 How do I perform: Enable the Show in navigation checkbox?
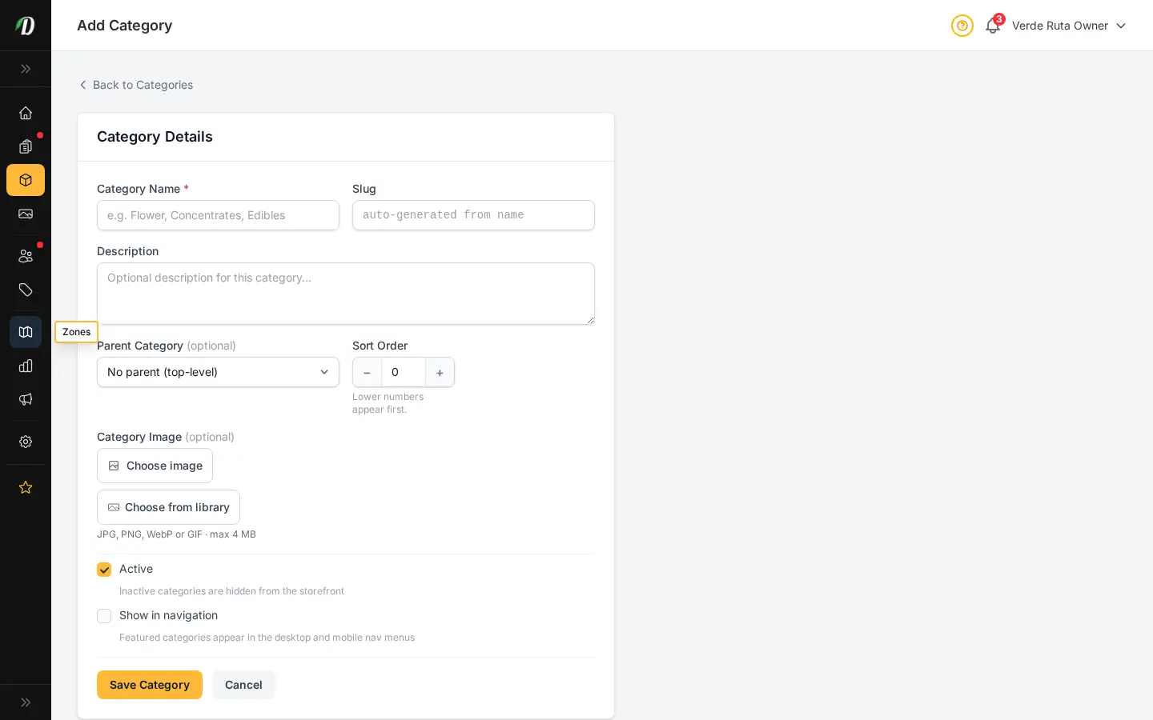[104, 616]
